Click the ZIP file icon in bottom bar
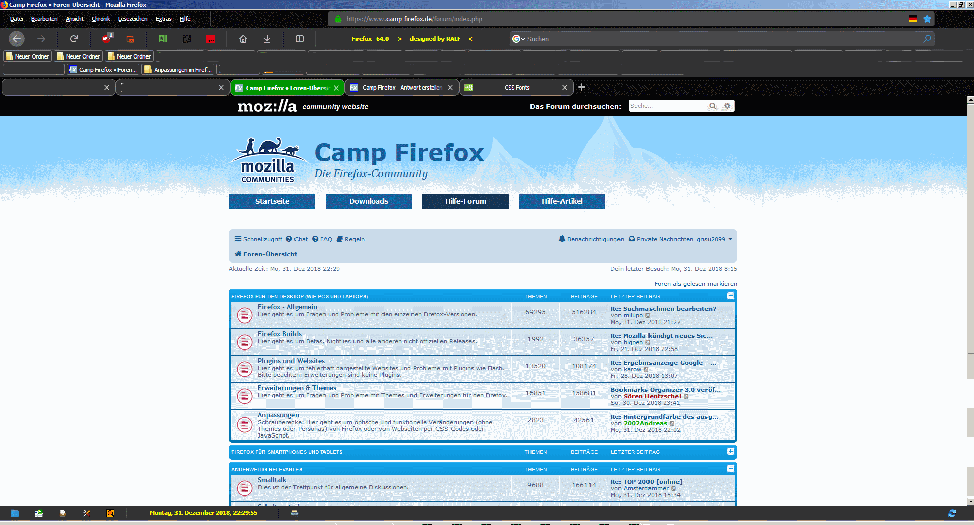This screenshot has height=525, width=974. [x=63, y=513]
